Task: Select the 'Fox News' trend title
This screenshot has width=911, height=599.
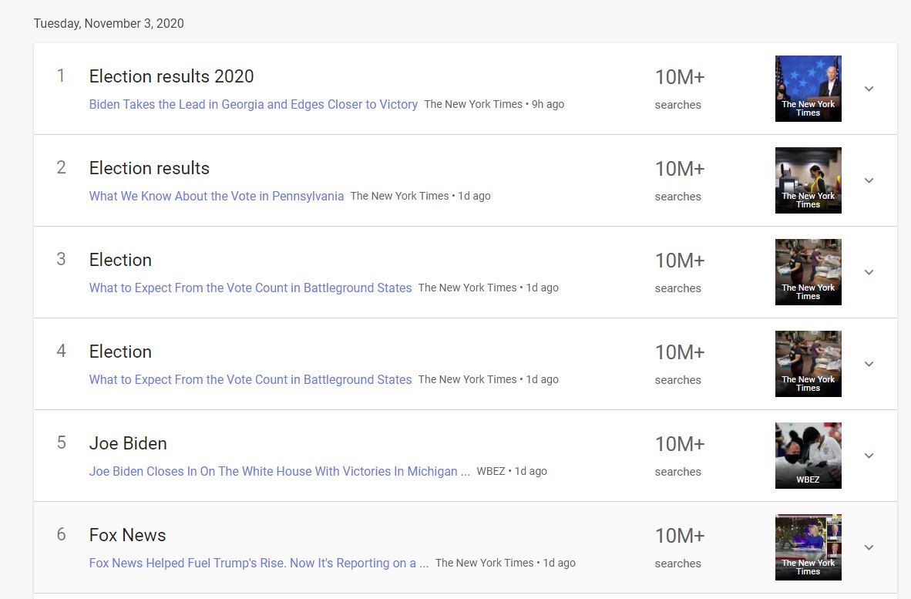Action: click(x=127, y=536)
